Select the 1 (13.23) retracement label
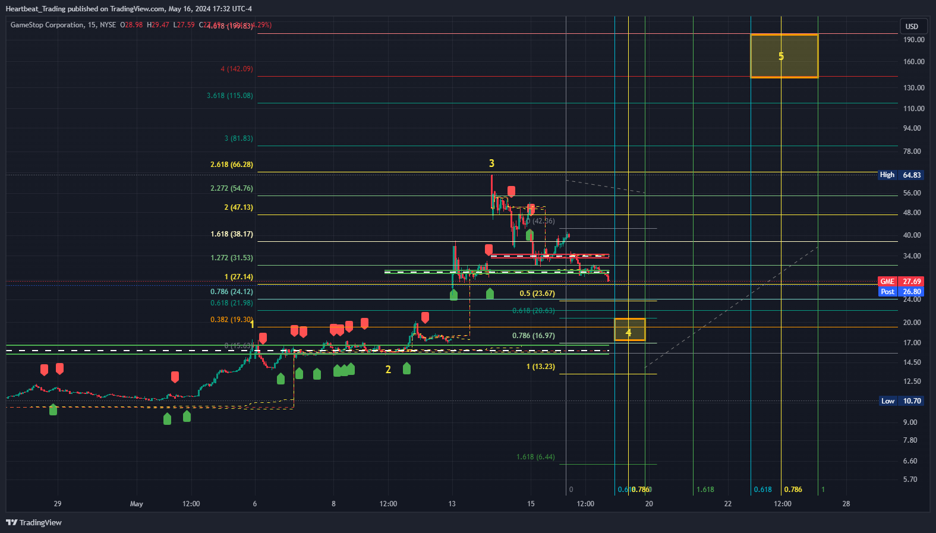Screen dimensions: 936x533 point(541,367)
